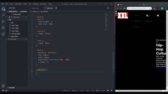The height and width of the screenshot is (94, 168).
Task: Click CSS language mode status
Action: [x=92, y=91]
